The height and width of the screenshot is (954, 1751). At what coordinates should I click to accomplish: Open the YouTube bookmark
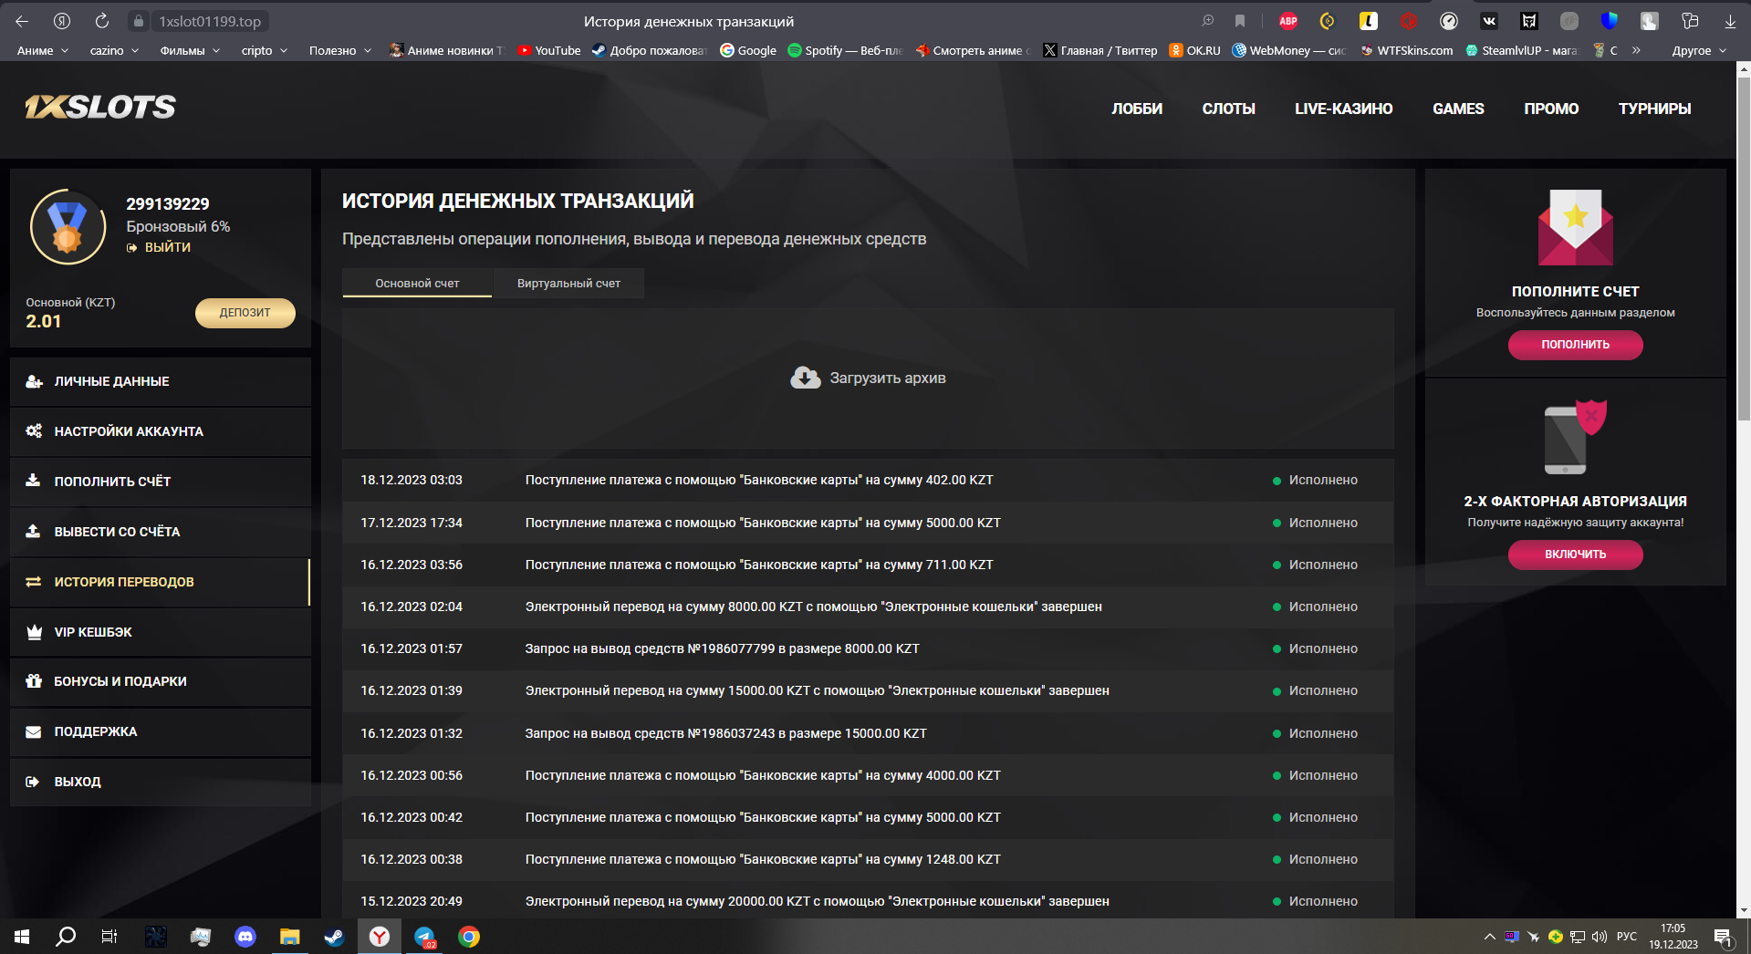coord(549,50)
